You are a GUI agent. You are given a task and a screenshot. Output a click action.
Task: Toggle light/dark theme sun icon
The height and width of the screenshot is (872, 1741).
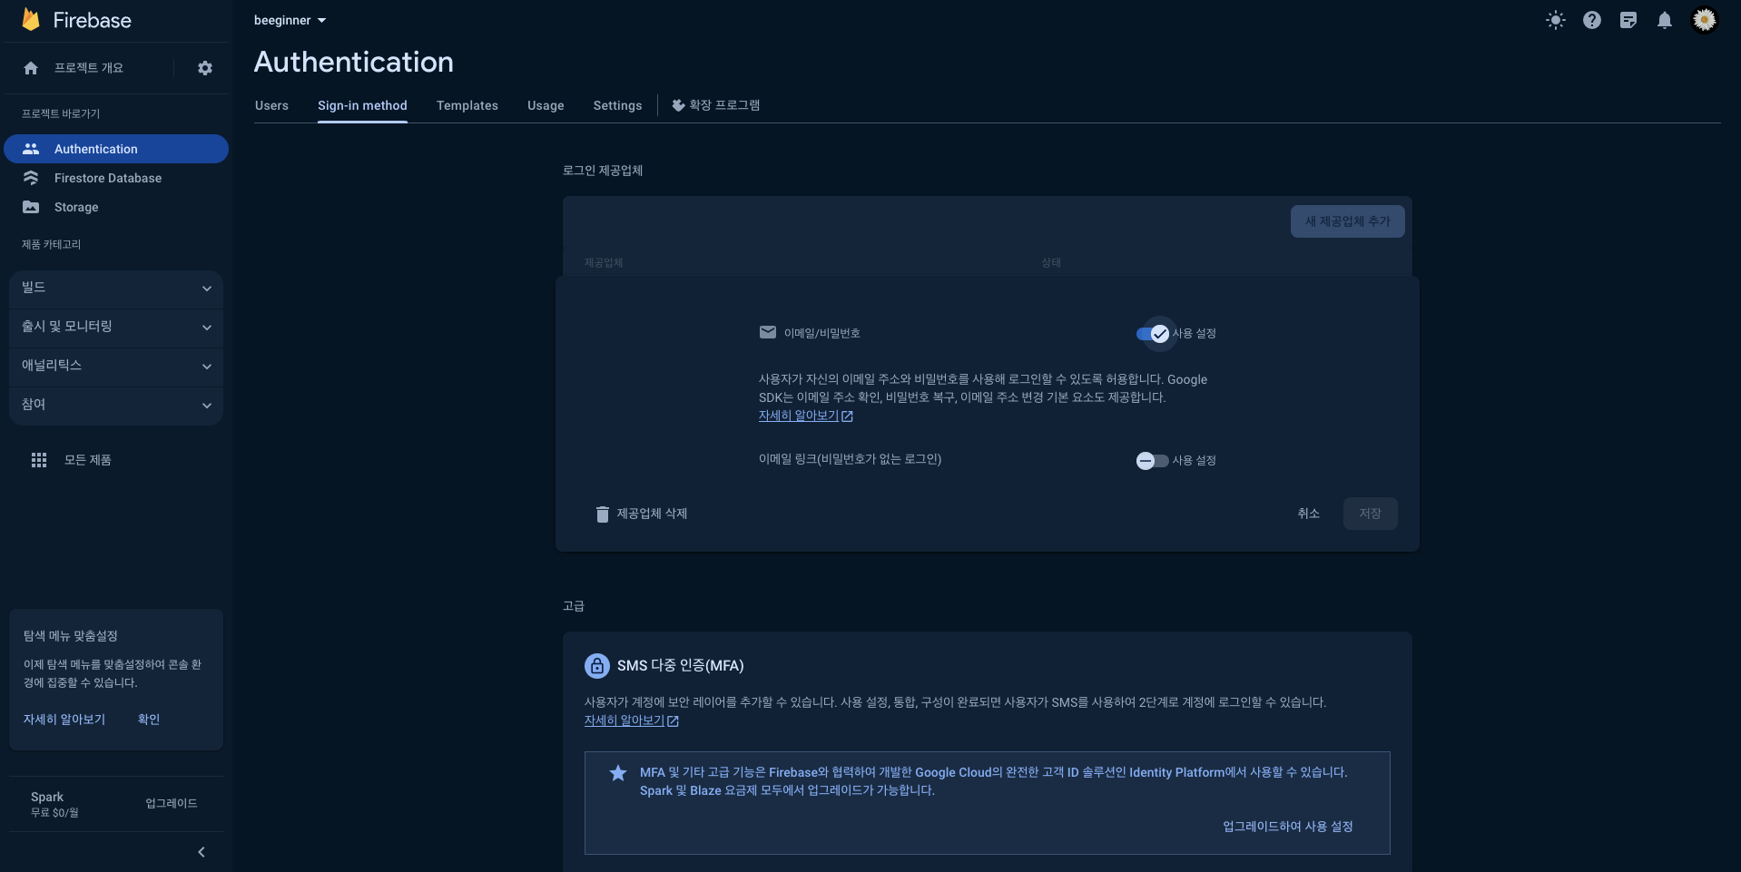[1556, 20]
